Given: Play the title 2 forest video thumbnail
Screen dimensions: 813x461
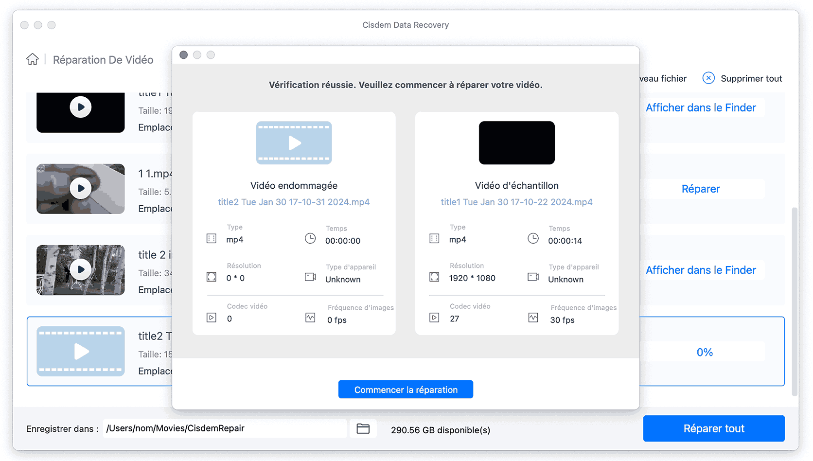Looking at the screenshot, I should [x=81, y=269].
